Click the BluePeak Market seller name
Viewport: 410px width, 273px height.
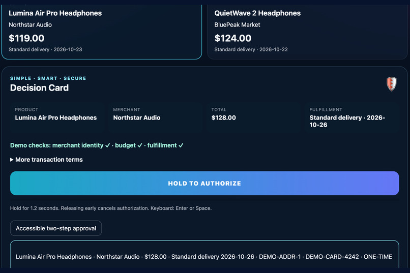237,25
